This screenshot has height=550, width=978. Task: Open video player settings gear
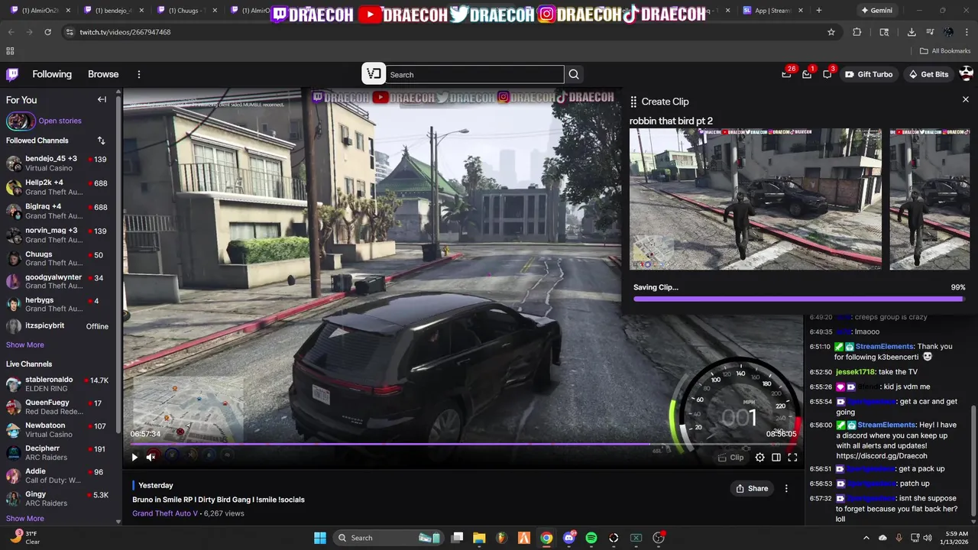click(759, 458)
